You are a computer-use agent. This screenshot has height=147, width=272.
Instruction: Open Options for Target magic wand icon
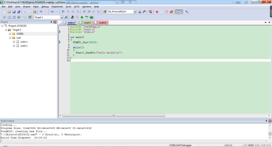coord(66,17)
